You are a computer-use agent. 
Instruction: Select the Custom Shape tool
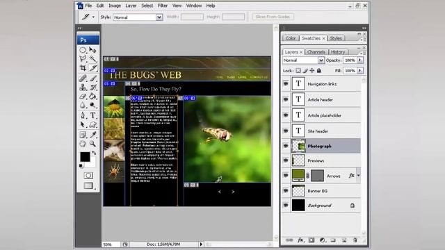coord(92,124)
